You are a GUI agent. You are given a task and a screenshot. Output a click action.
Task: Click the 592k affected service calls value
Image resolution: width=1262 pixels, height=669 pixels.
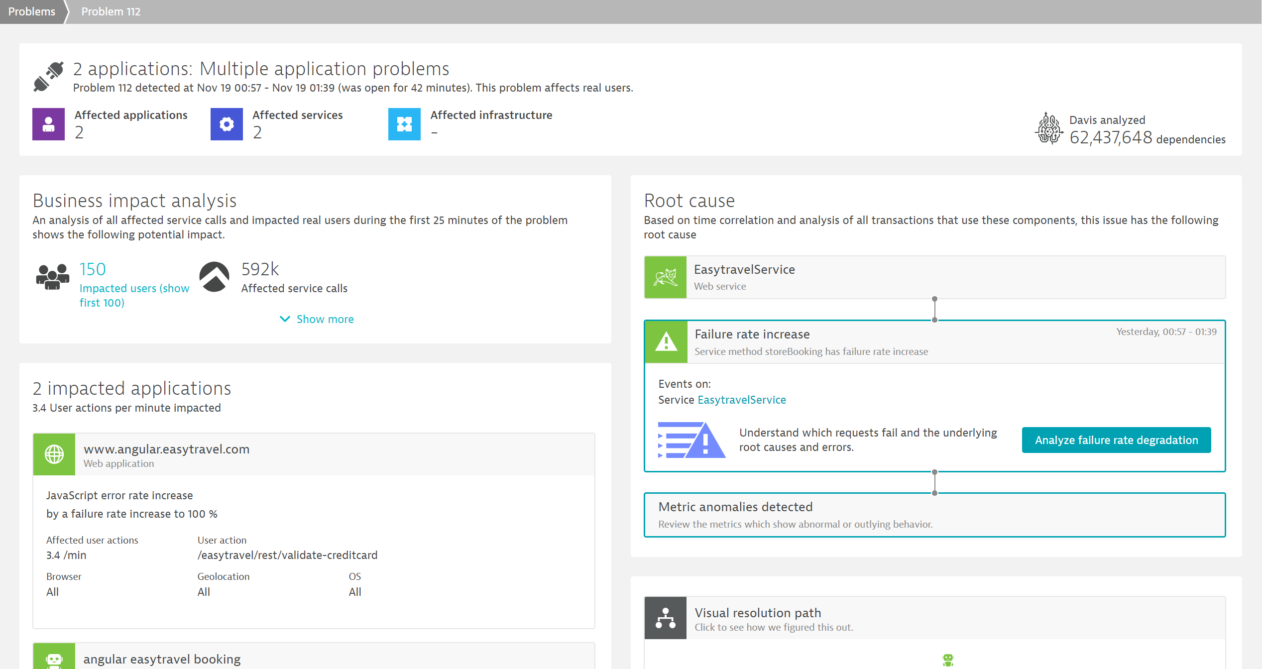(260, 269)
